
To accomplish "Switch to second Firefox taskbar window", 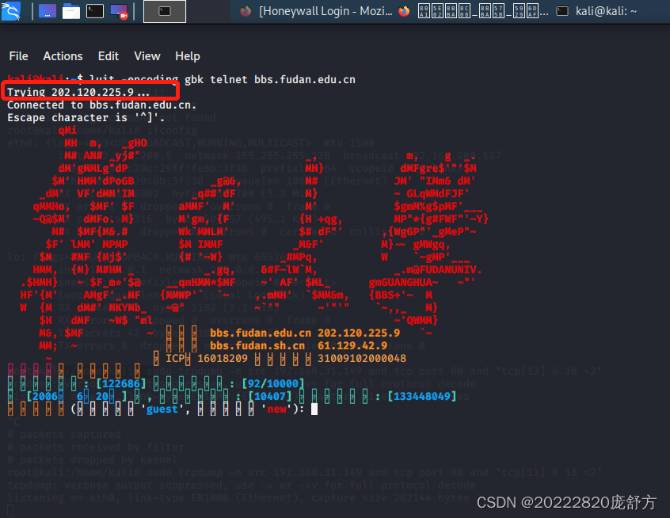I will (x=474, y=11).
